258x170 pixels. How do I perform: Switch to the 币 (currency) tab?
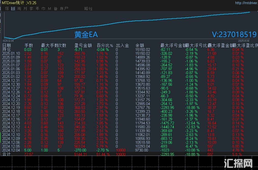[x=43, y=9]
